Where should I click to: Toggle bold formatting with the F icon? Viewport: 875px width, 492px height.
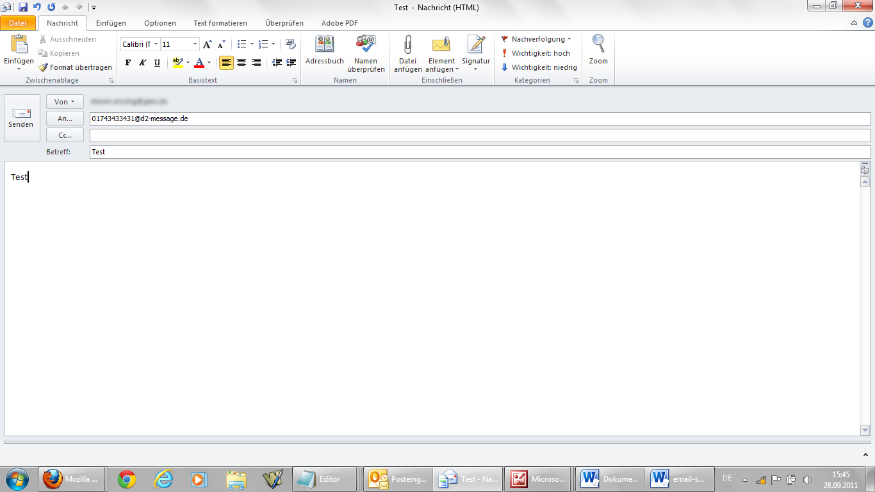[x=127, y=63]
